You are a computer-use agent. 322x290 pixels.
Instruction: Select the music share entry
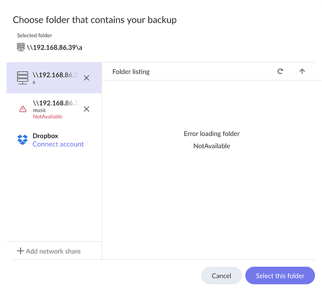point(54,109)
